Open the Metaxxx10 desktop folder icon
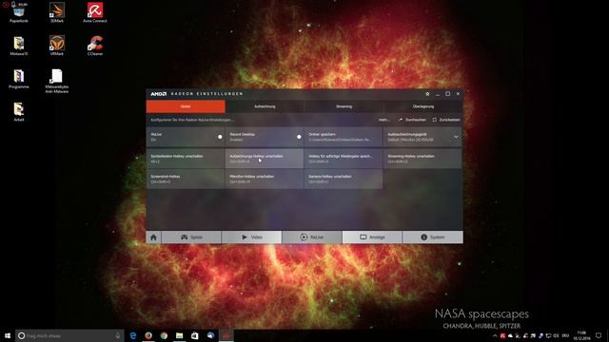This screenshot has height=342, width=609. [19, 47]
